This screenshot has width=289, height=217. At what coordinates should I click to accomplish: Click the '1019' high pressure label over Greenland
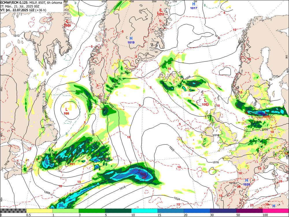tap(131, 42)
